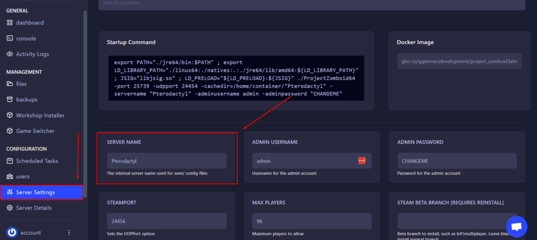Click the Scheduled Tasks calendar icon
This screenshot has height=240, width=537.
tap(10, 161)
